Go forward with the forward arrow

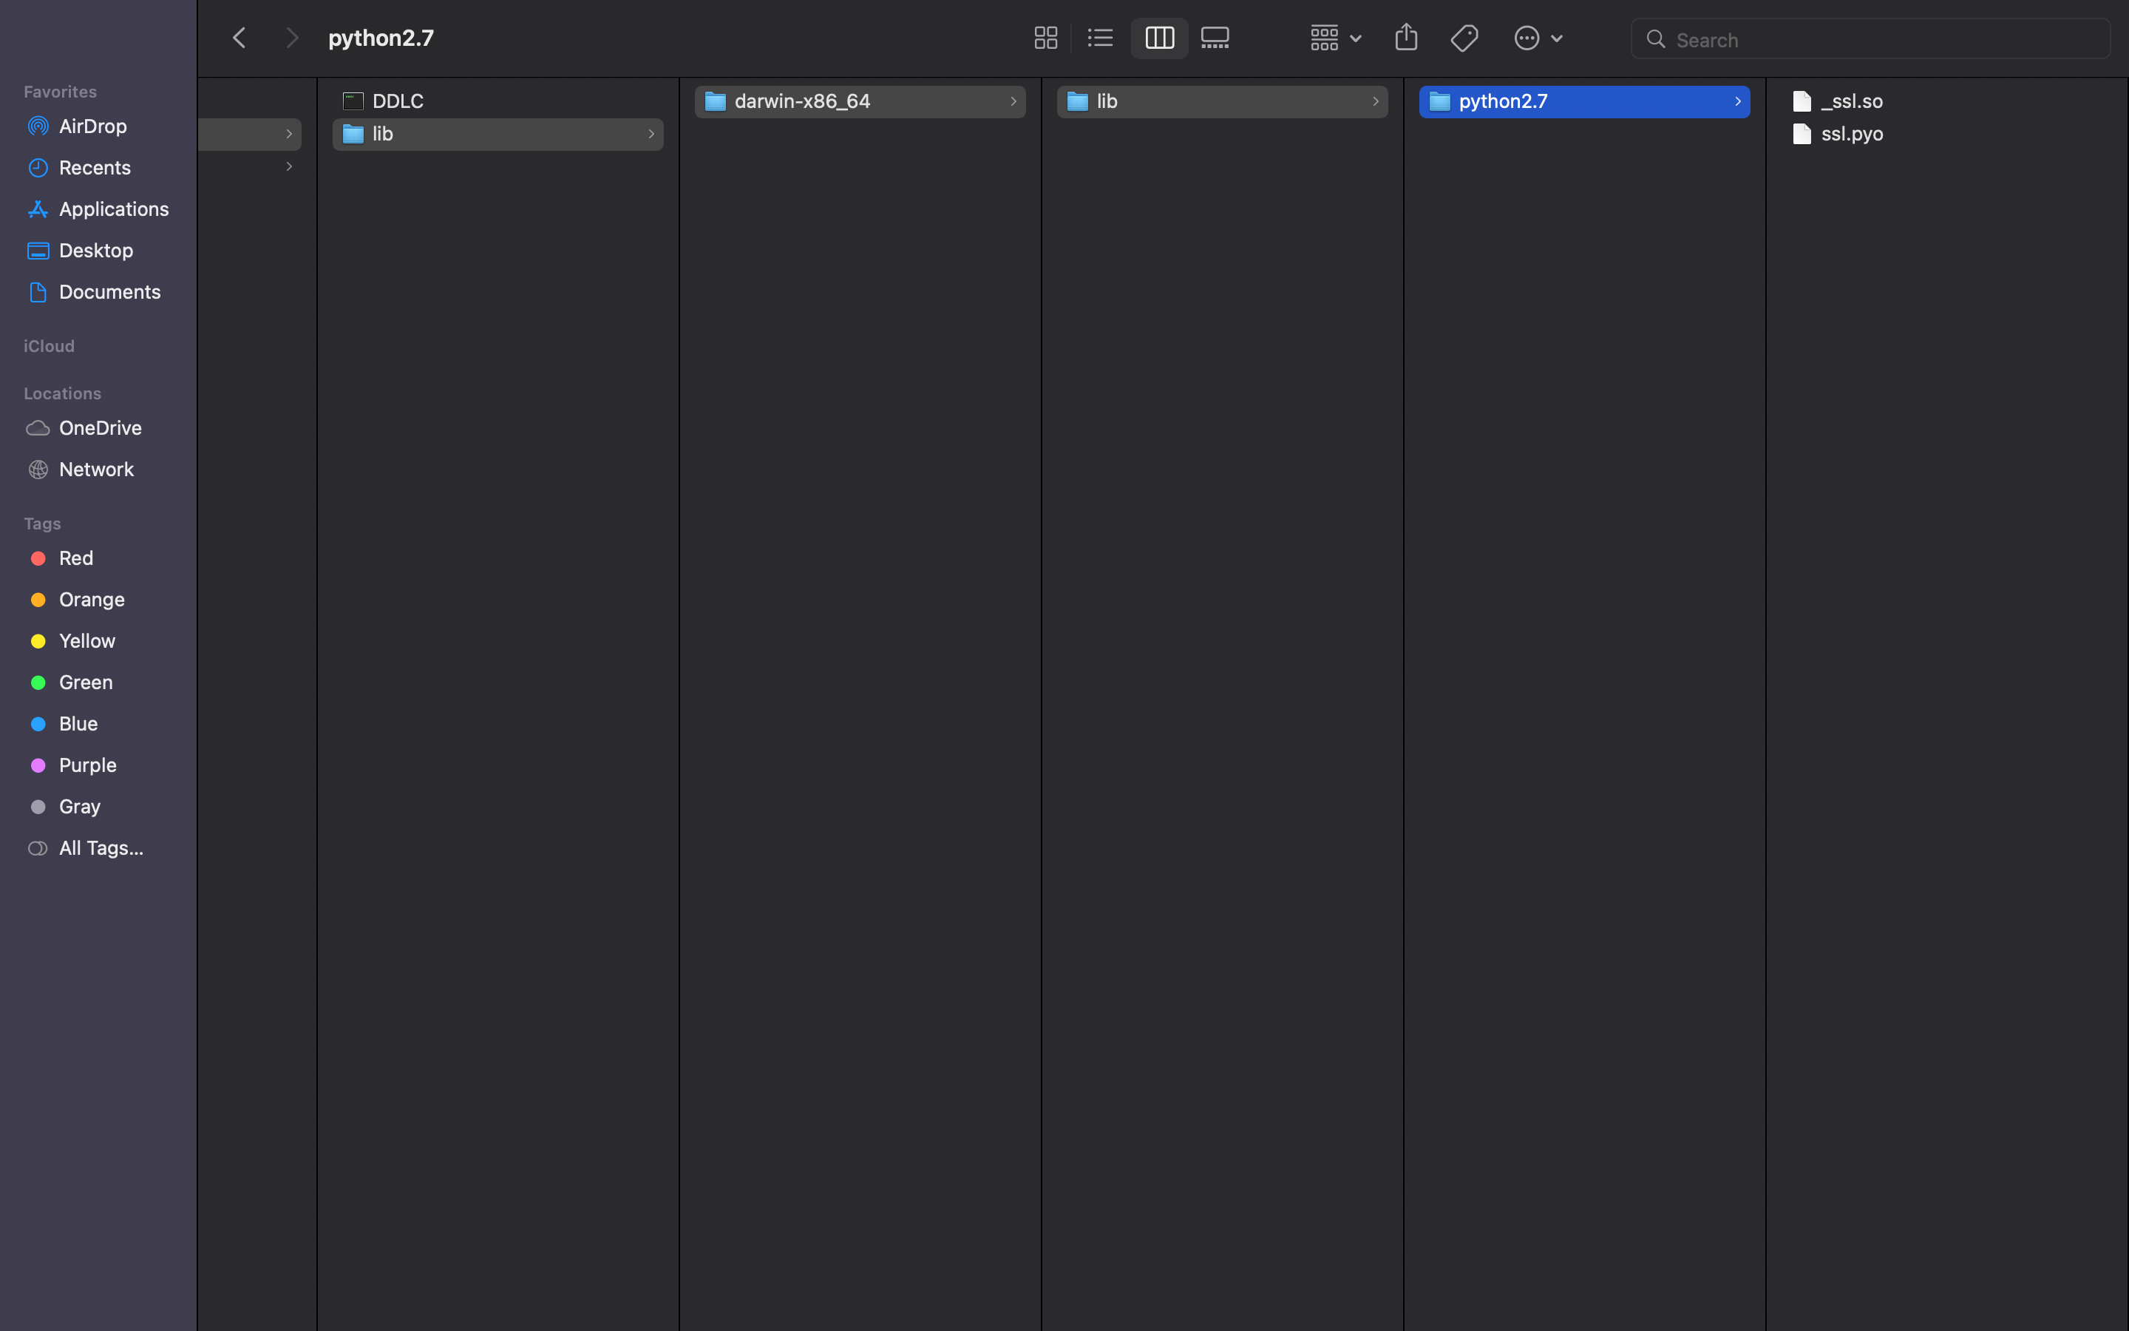coord(292,38)
